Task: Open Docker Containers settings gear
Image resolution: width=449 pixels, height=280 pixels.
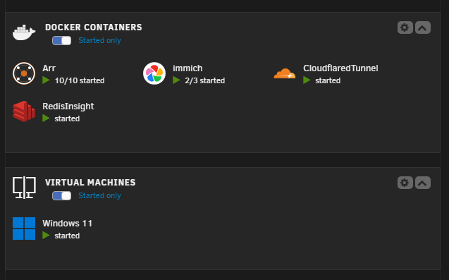Action: 405,28
